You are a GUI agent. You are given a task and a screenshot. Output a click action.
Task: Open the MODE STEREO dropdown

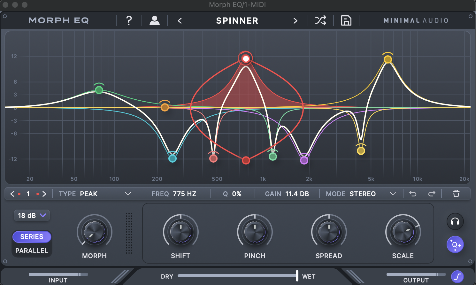[361, 194]
